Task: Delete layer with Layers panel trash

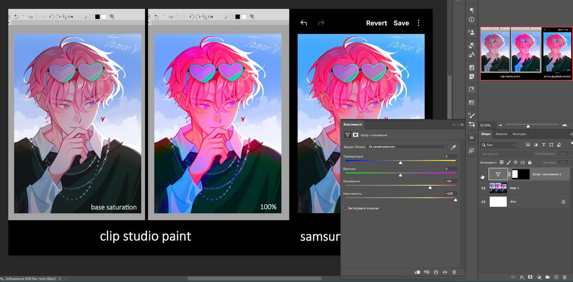Action: (x=564, y=277)
